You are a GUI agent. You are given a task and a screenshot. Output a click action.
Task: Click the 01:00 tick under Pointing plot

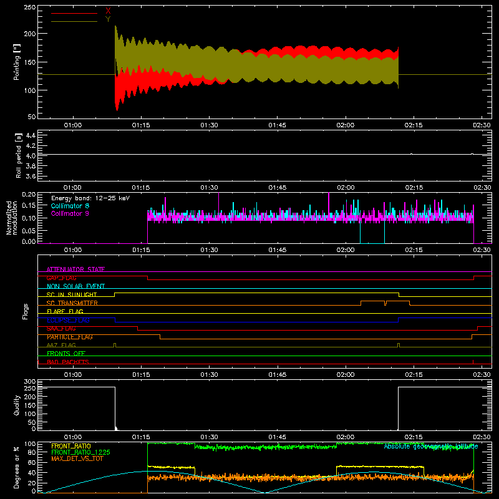coord(73,125)
